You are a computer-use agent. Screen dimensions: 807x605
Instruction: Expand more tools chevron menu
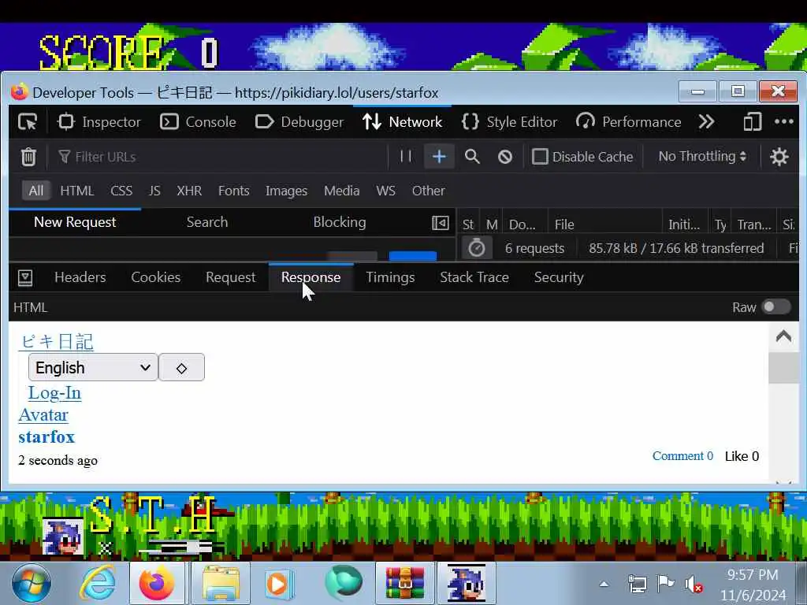click(x=706, y=122)
